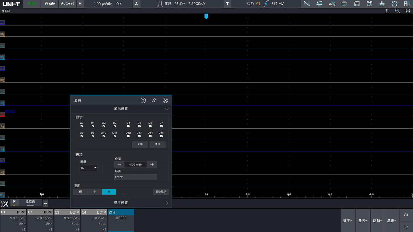The image size is (413, 232).
Task: Uncheck the D7 display checkbox
Action: (x=161, y=126)
